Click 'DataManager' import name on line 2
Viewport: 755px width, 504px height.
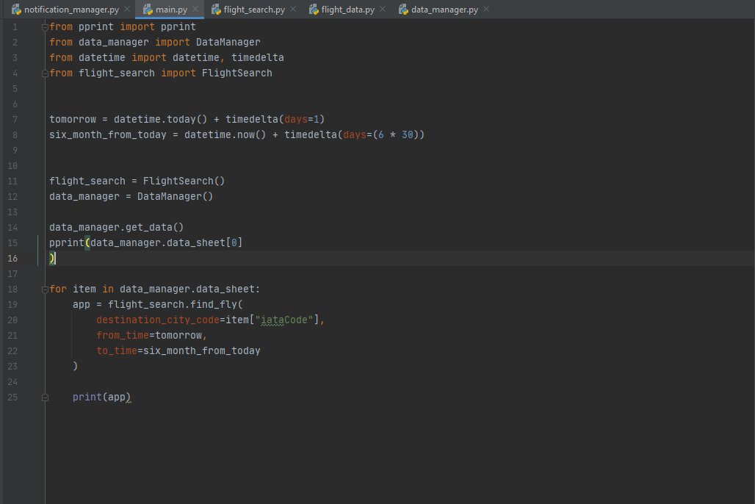point(228,42)
